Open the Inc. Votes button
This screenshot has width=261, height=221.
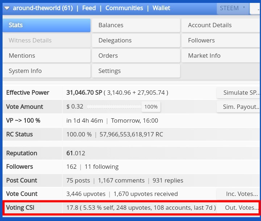click(x=239, y=194)
